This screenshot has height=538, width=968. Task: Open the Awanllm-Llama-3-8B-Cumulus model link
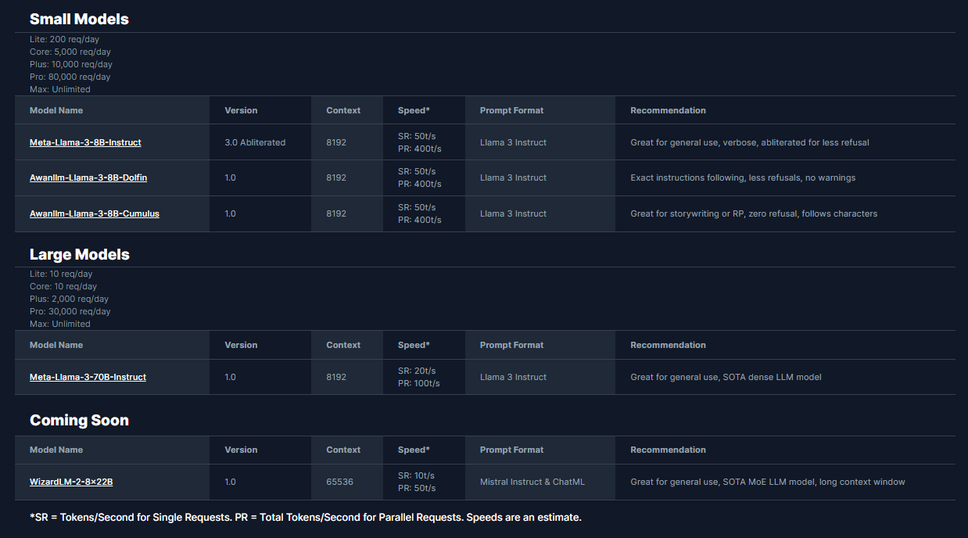(x=95, y=213)
